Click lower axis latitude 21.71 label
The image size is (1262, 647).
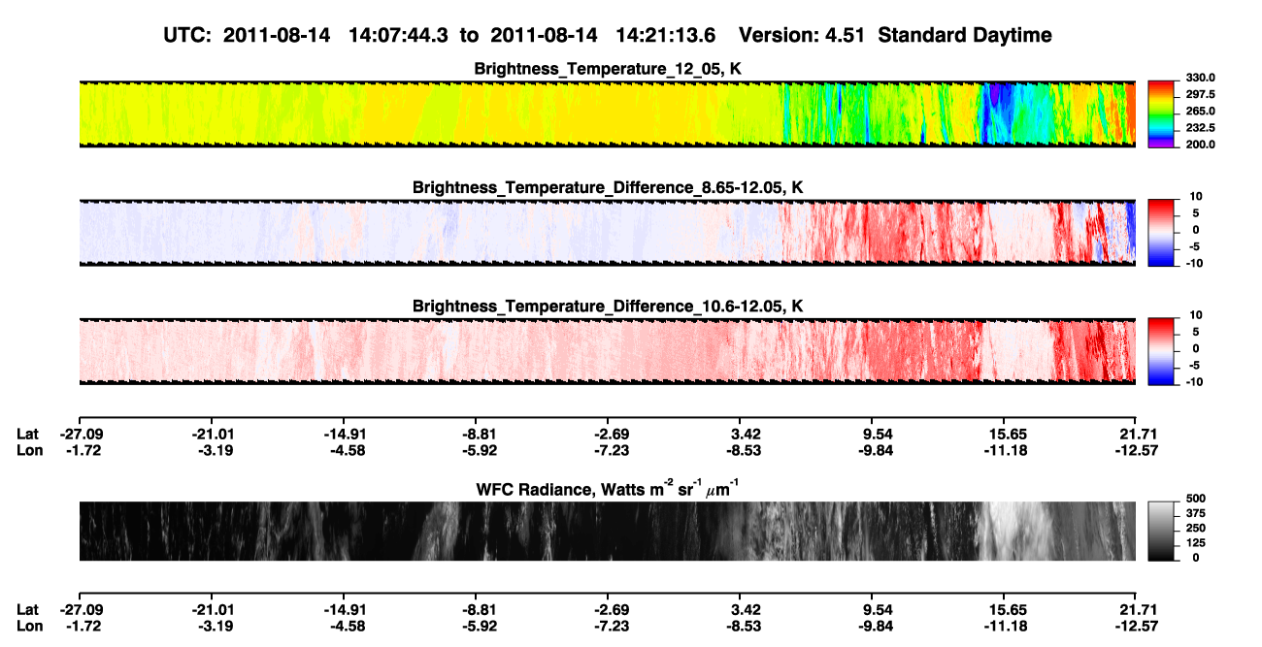tap(1138, 609)
